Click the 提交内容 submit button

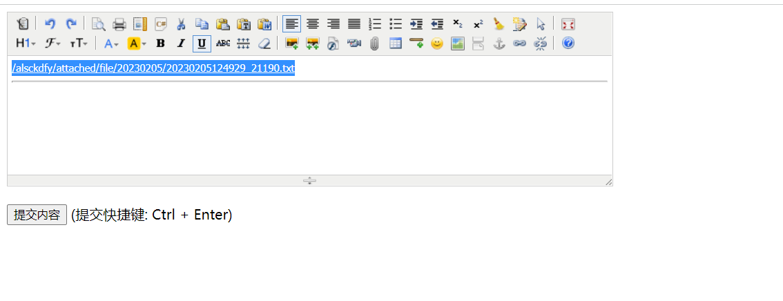[37, 215]
